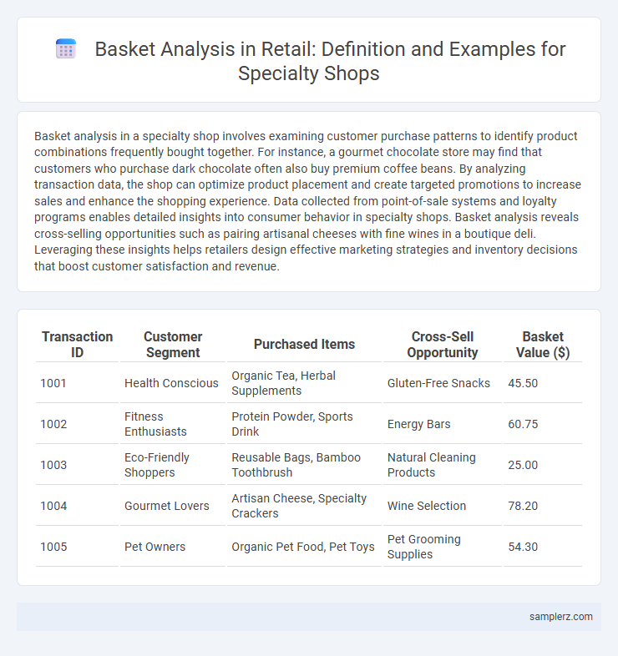Click the Health Conscious segment cell
Viewport: 618px width, 656px height.
pos(171,383)
